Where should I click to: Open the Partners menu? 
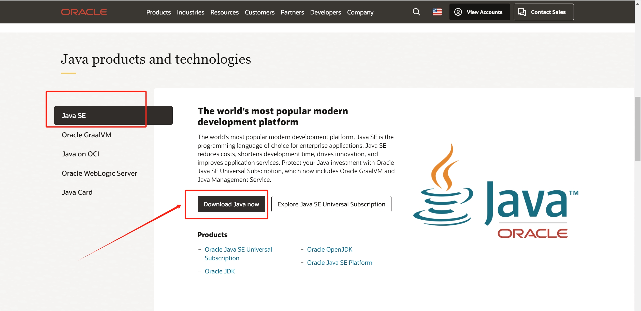click(292, 12)
